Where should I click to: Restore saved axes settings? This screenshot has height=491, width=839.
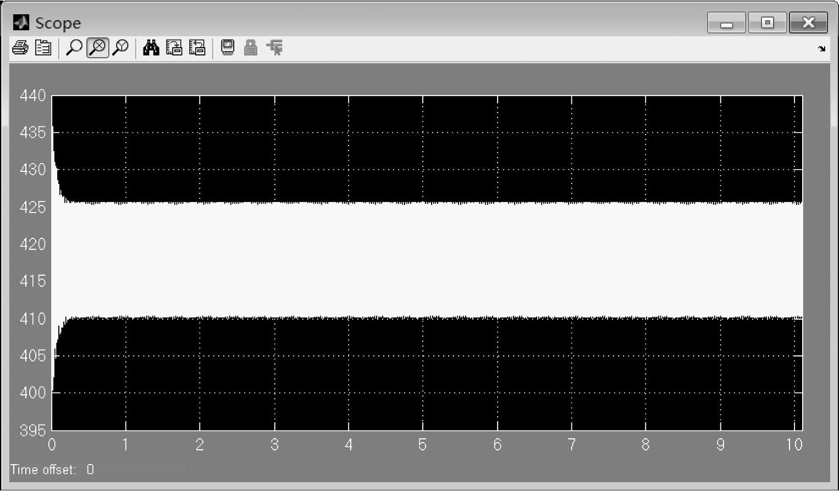pos(197,48)
